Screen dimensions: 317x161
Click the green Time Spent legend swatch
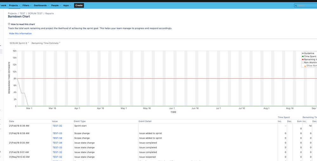pos(303,57)
